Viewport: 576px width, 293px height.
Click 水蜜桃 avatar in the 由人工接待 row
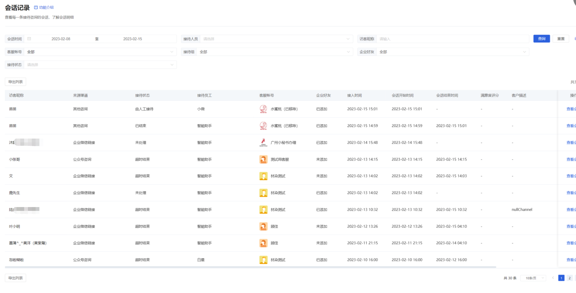click(263, 109)
